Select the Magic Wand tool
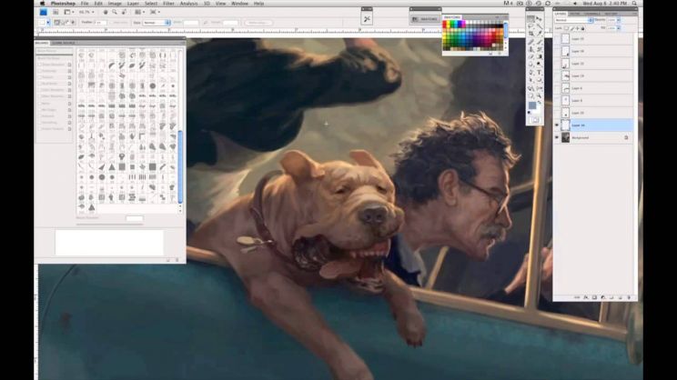Image resolution: width=677 pixels, height=380 pixels. tap(540, 26)
